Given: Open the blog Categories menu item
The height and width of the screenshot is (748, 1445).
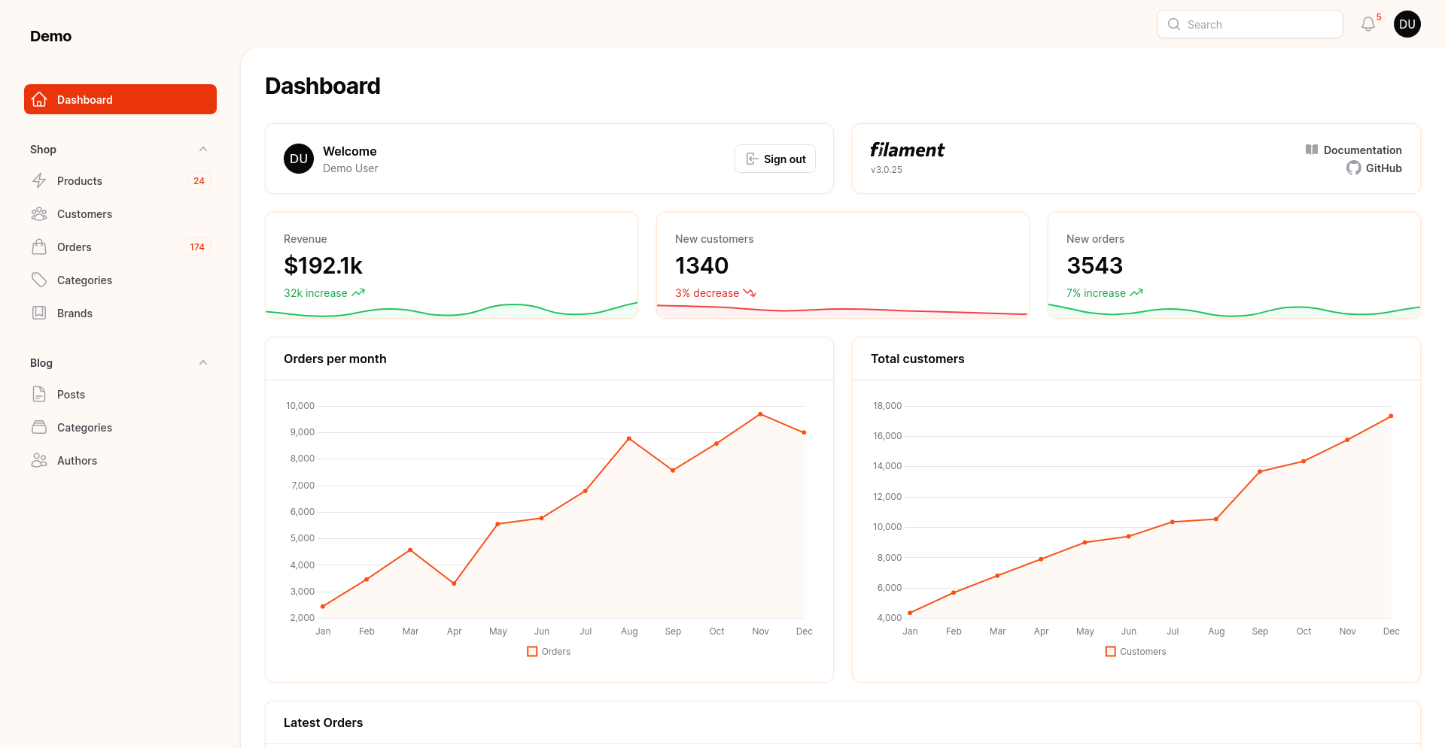Looking at the screenshot, I should pyautogui.click(x=84, y=428).
